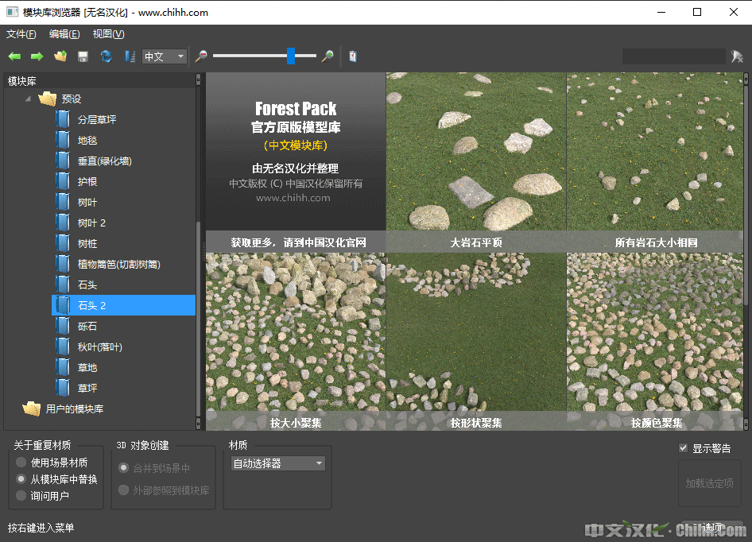
Task: Click the zoom out magnifier icon
Action: tap(201, 56)
